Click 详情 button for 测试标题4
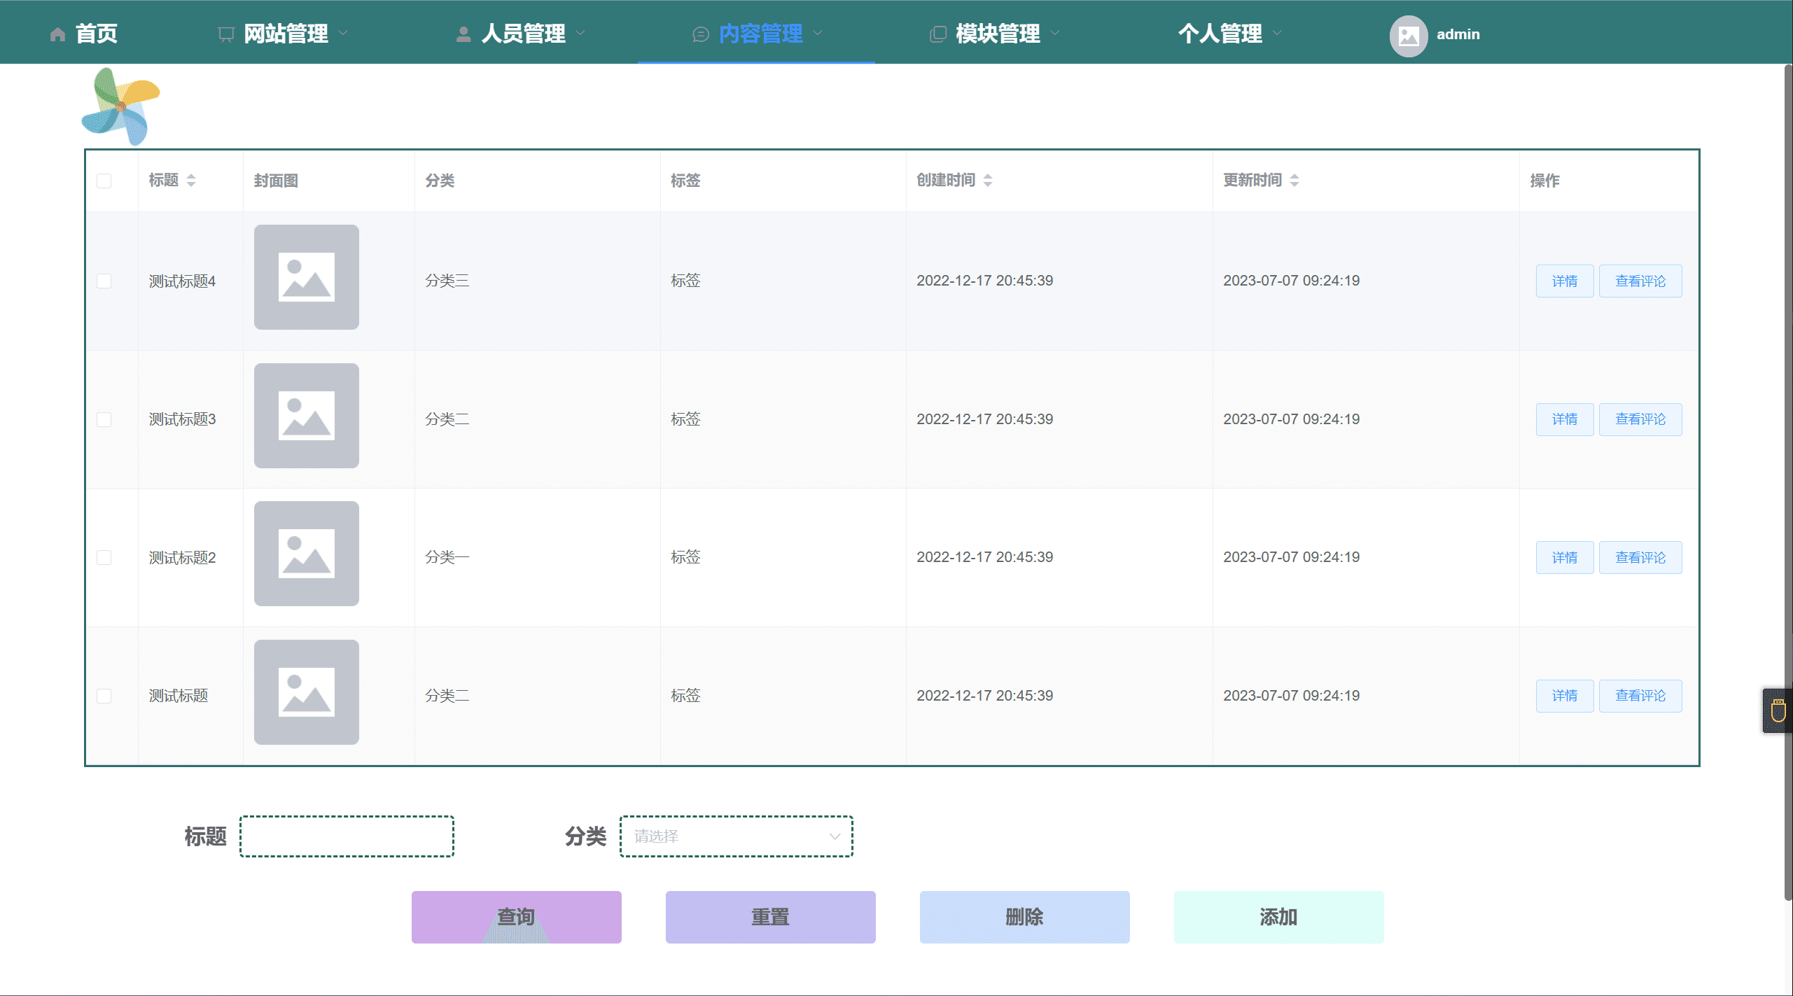 tap(1564, 281)
